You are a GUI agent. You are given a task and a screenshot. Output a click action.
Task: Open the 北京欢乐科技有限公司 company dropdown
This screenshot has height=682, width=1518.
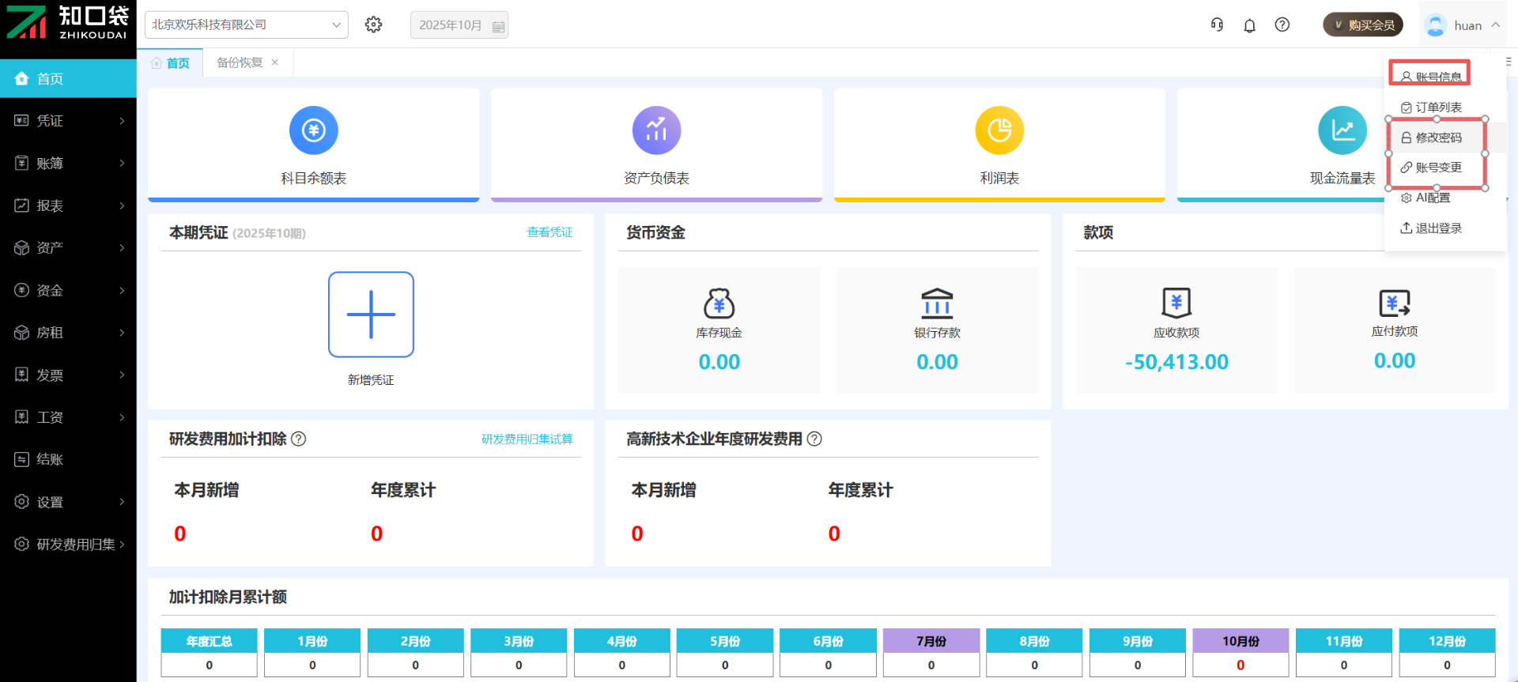[246, 25]
